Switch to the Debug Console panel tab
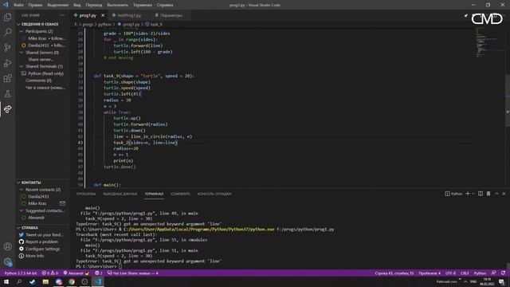 point(214,194)
